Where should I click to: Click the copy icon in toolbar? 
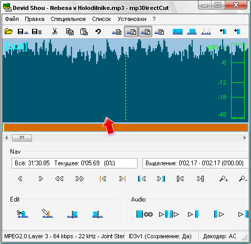(70, 31)
